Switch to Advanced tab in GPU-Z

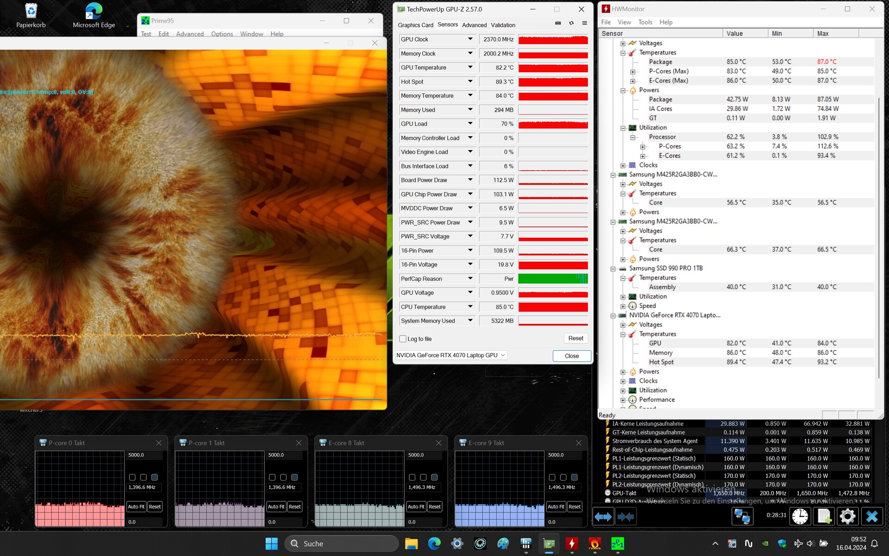pos(474,25)
